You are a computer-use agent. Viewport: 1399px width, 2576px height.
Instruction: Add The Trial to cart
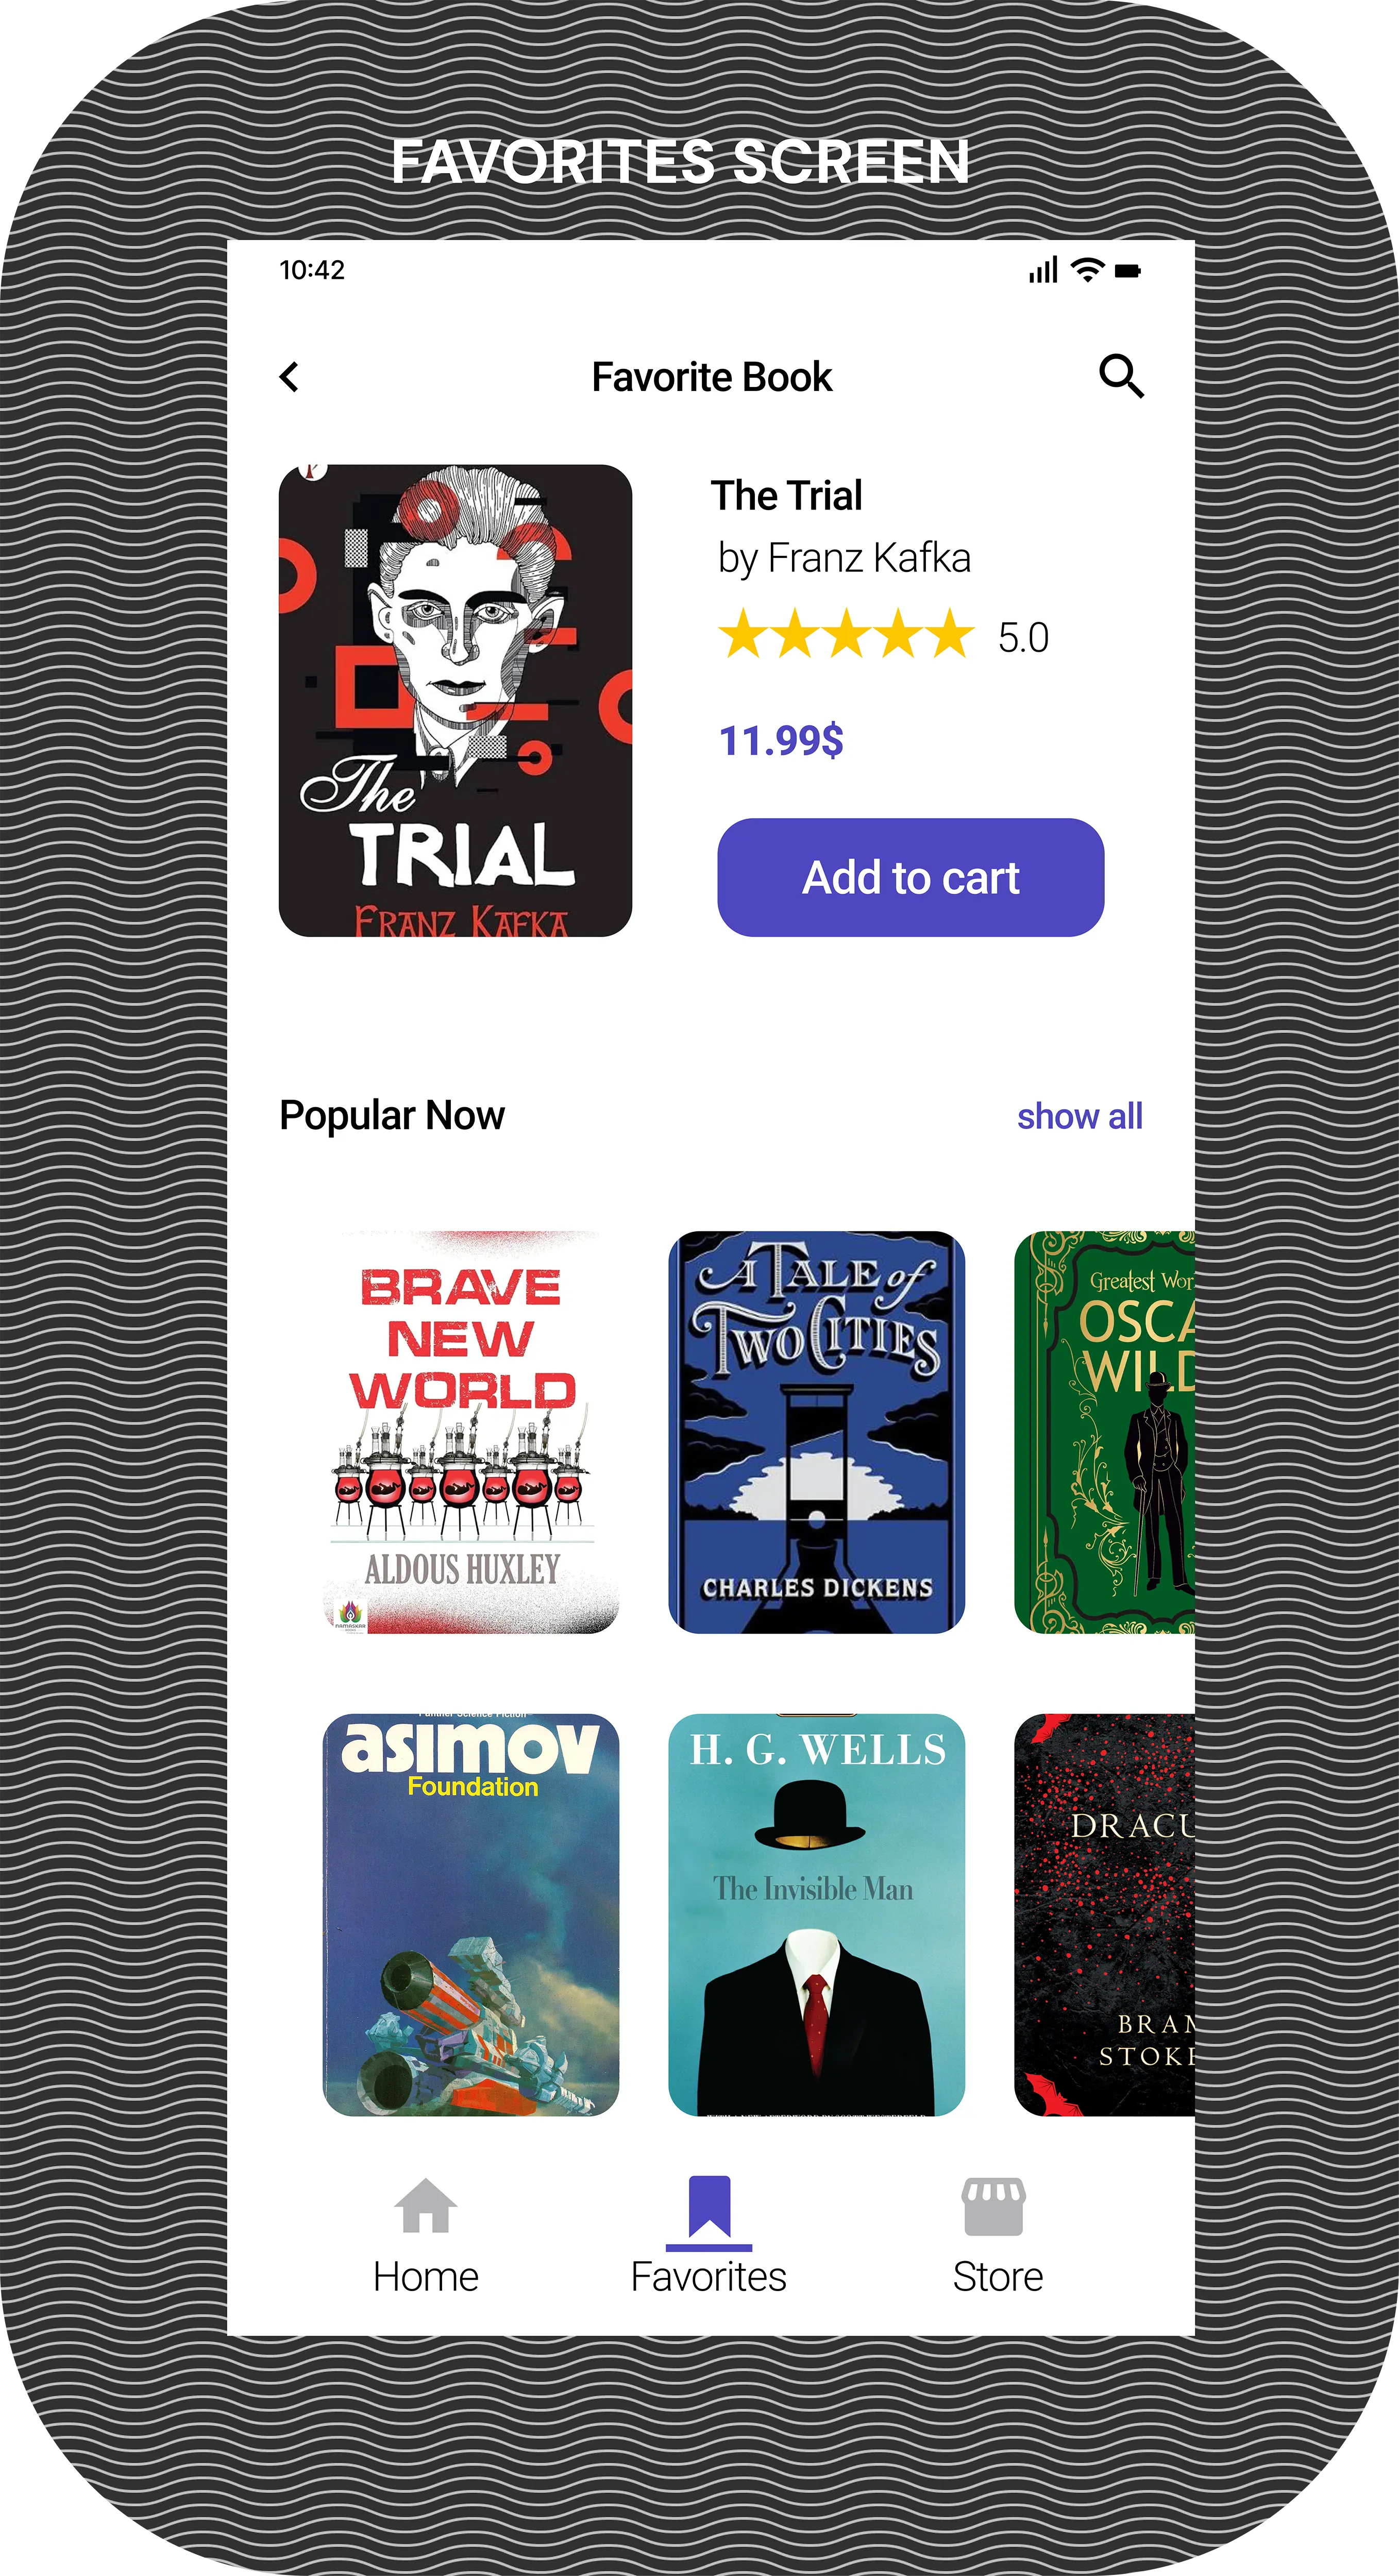tap(911, 877)
